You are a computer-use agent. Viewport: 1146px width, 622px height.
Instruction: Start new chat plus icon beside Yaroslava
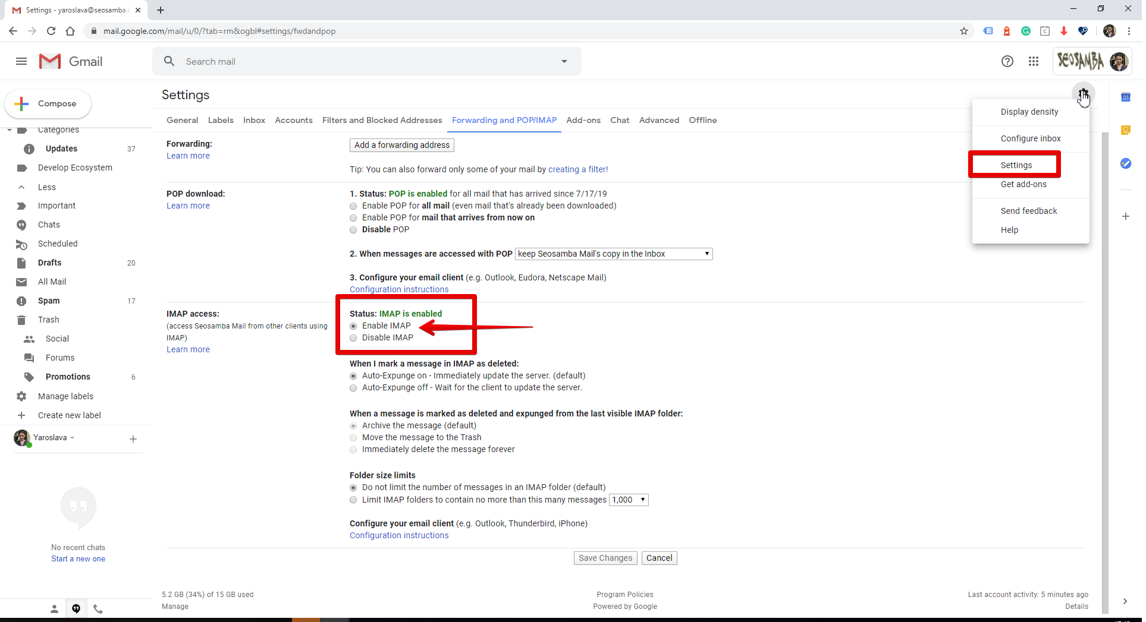(133, 439)
